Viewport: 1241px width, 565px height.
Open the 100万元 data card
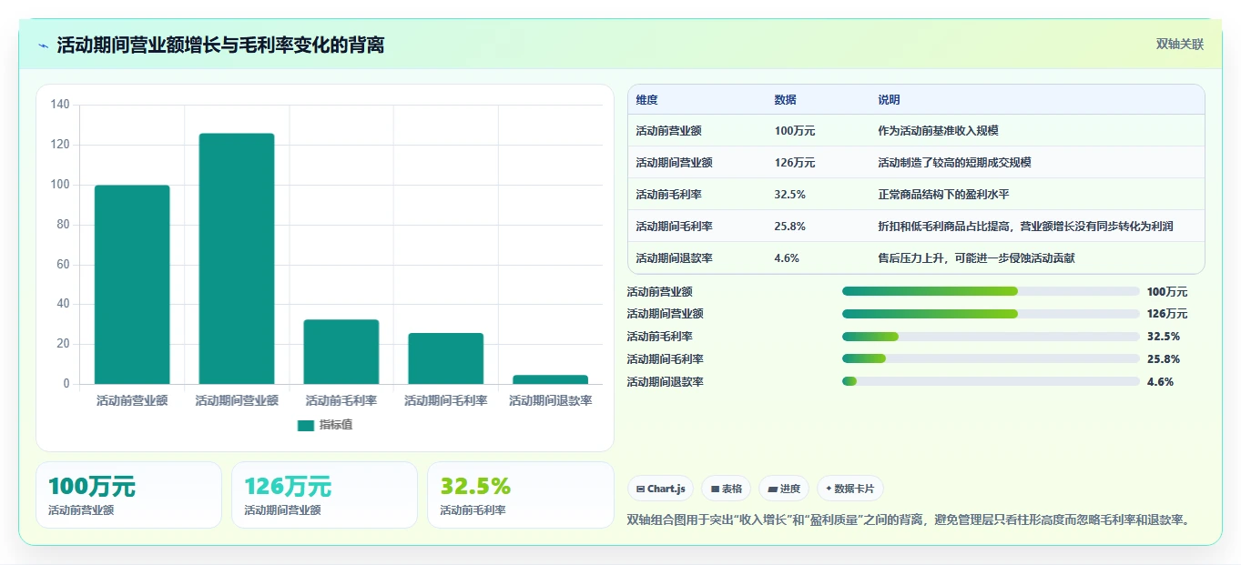click(128, 495)
